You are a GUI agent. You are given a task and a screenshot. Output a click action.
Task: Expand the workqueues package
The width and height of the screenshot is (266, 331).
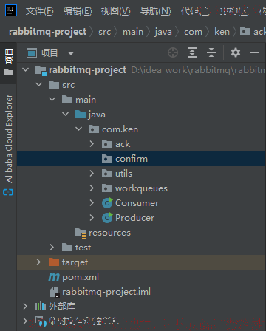pos(92,188)
